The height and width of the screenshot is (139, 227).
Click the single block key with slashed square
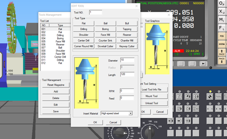pyautogui.click(x=179, y=109)
